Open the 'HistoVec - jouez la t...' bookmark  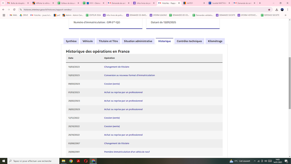[41, 15]
